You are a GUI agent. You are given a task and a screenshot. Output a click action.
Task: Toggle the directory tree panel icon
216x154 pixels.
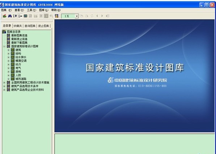(20, 16)
